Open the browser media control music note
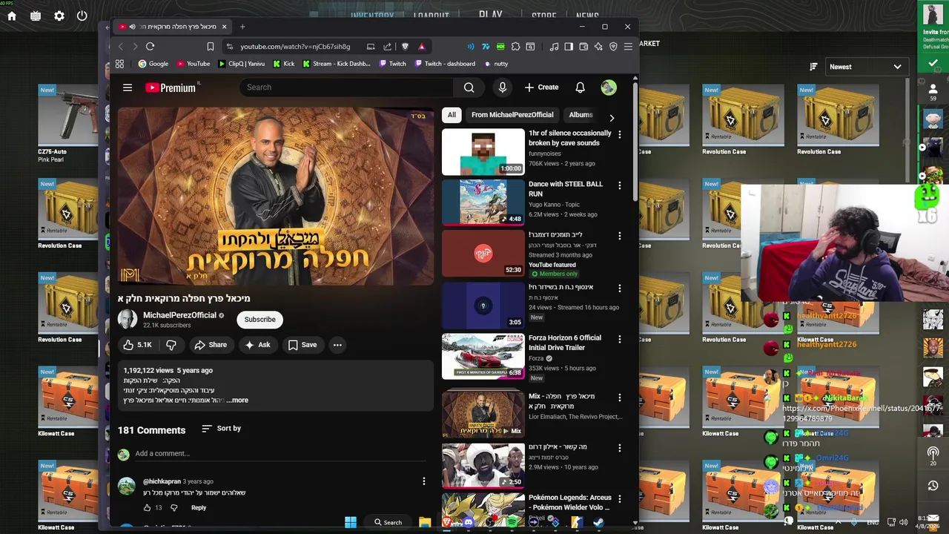 pos(554,46)
